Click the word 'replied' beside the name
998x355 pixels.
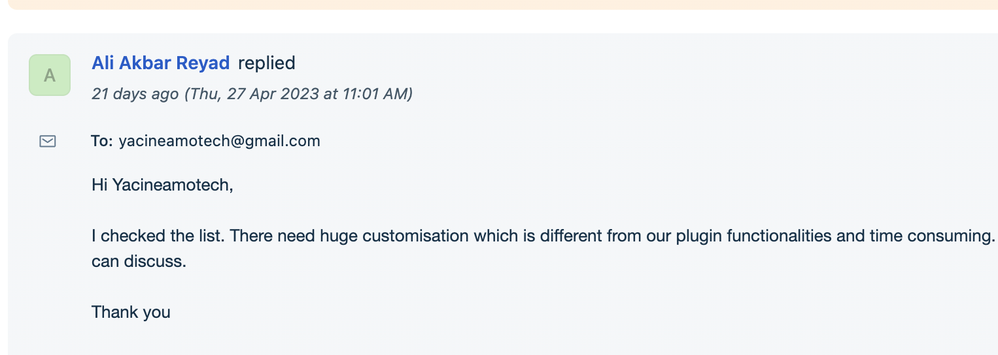(x=267, y=63)
